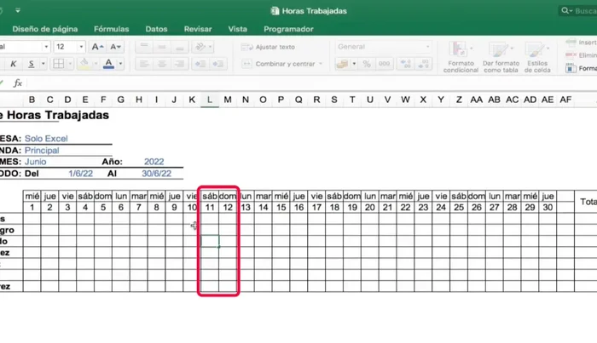Select column L header

point(210,100)
